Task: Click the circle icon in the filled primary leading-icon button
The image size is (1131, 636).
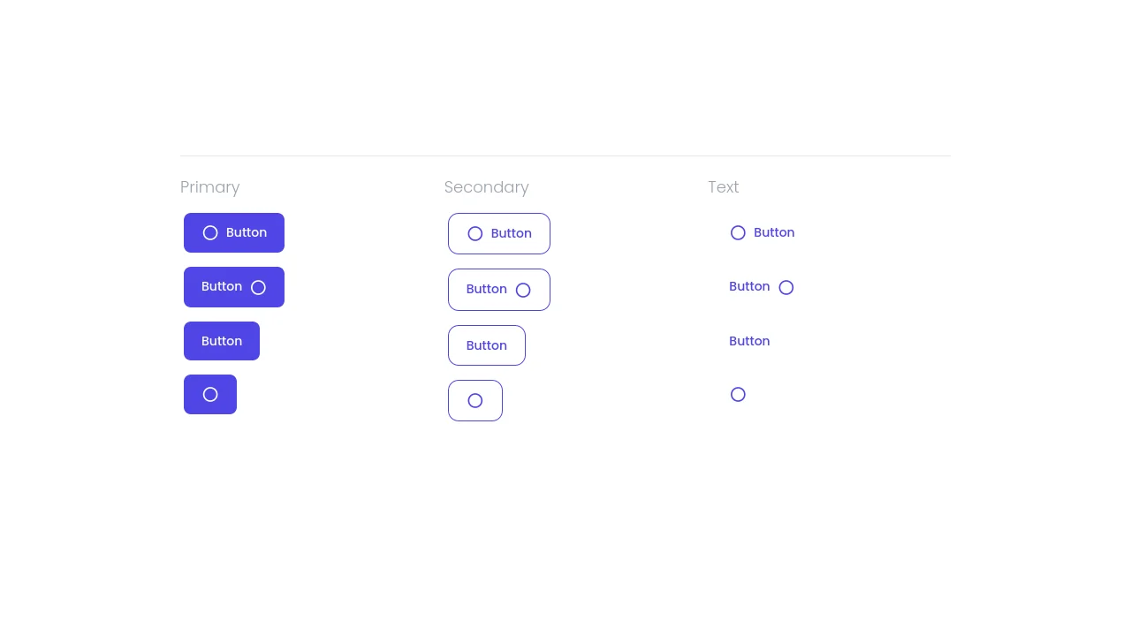Action: [x=210, y=233]
